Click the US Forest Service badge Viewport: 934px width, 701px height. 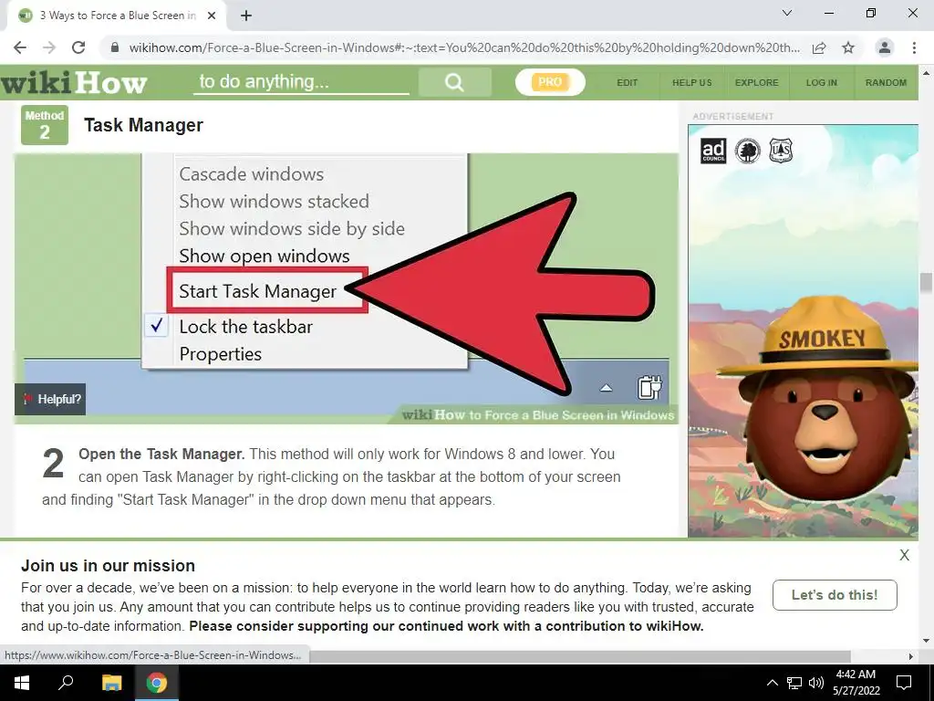coord(781,151)
